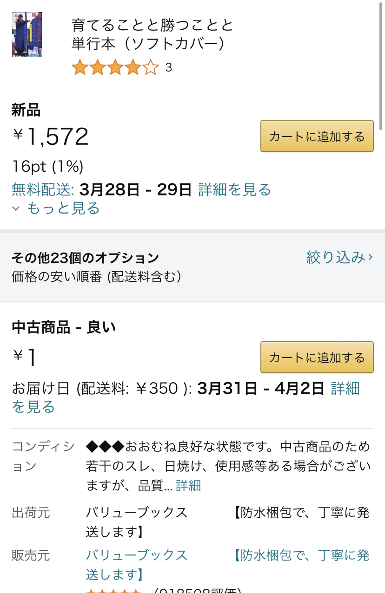Click the seller rating stars

pos(113,590)
